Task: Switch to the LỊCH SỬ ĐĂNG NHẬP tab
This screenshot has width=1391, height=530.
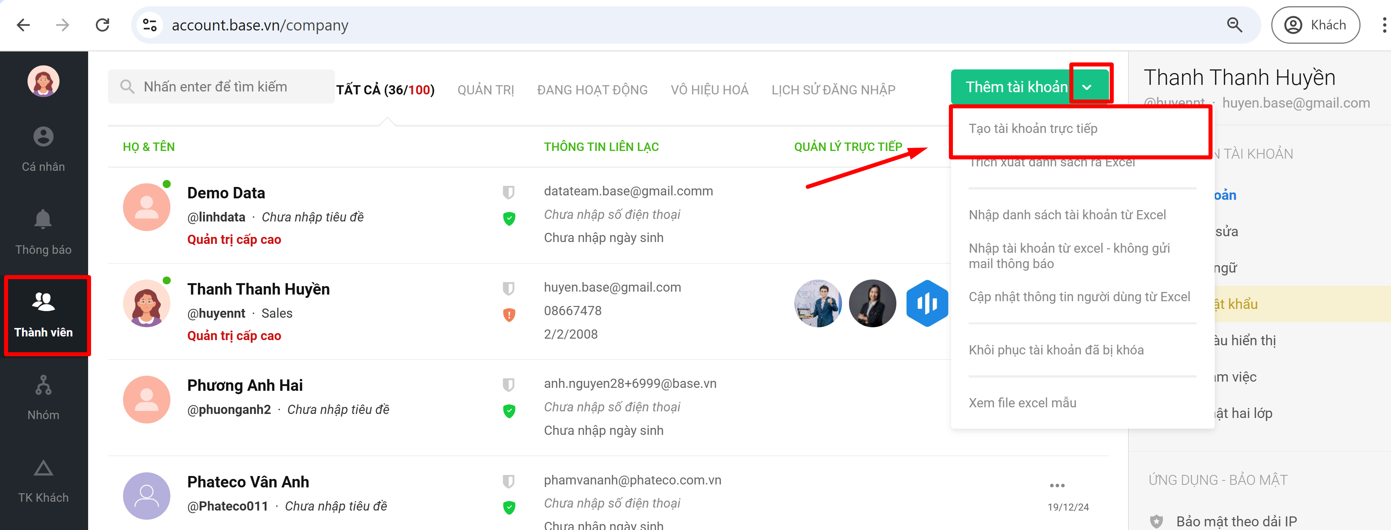Action: (833, 90)
